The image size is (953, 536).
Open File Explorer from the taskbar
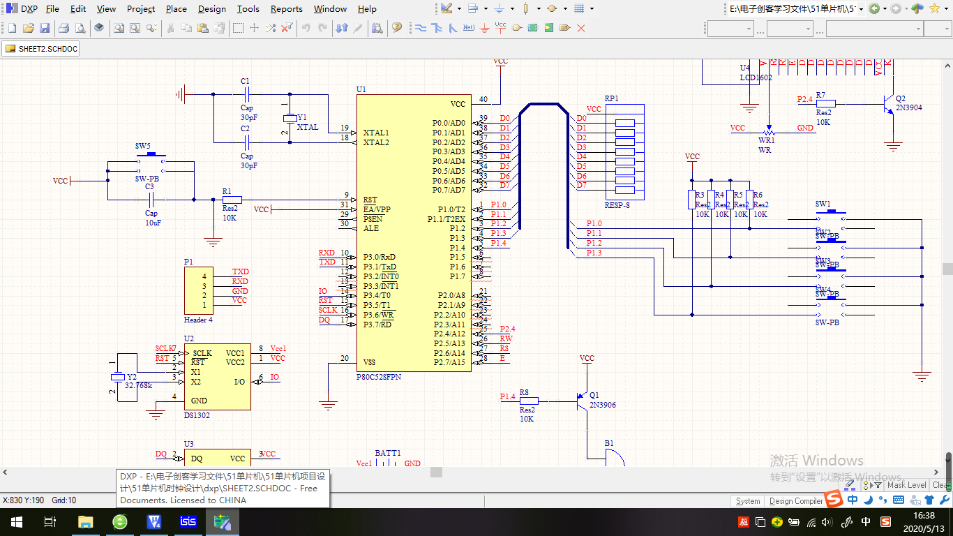click(86, 521)
